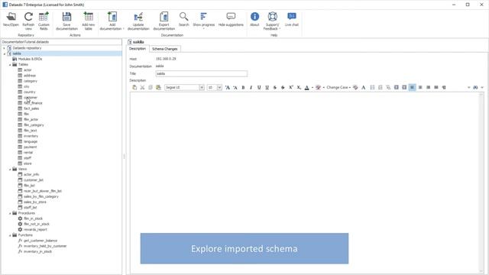
Task: Click the description editor vertical scrollbar
Action: click(x=481, y=183)
